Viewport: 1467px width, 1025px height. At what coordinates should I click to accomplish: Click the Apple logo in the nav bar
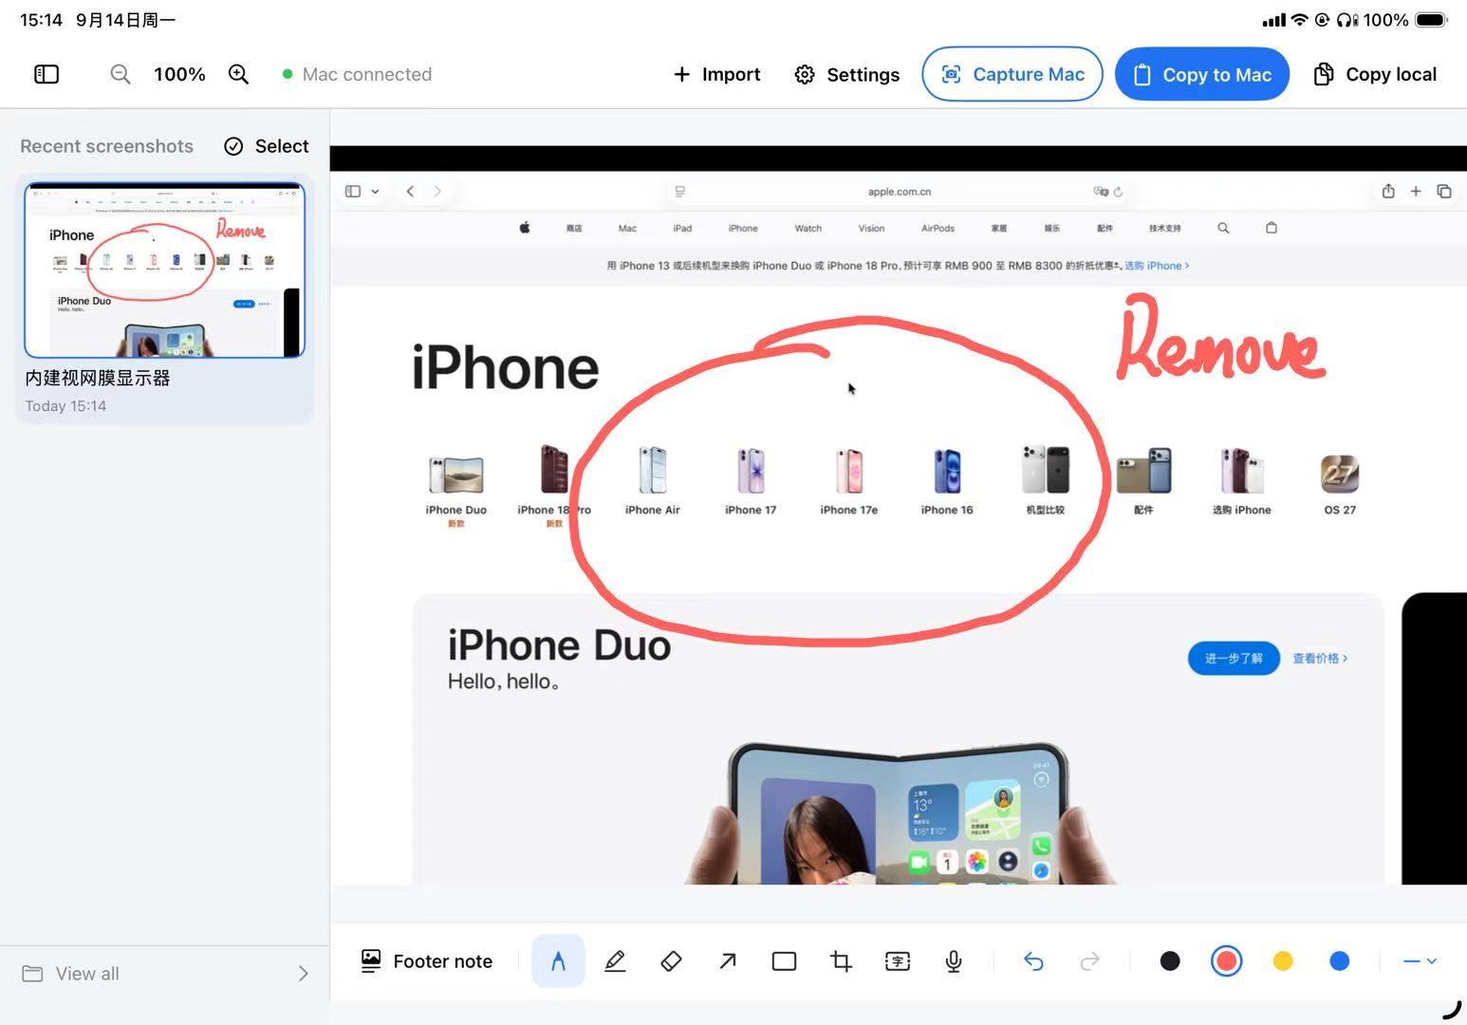point(524,228)
